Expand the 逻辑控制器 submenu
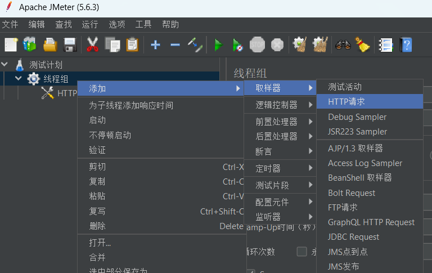The image size is (432, 273). 280,105
